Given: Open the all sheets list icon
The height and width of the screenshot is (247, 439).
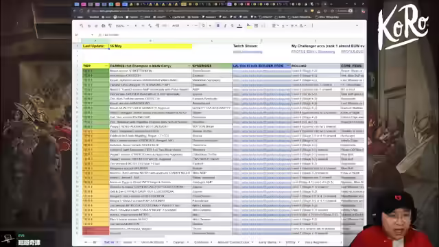Looking at the screenshot, I should [x=95, y=242].
